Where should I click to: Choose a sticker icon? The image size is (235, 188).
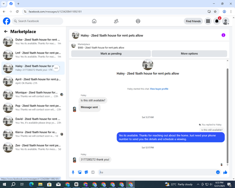[x=86, y=172]
